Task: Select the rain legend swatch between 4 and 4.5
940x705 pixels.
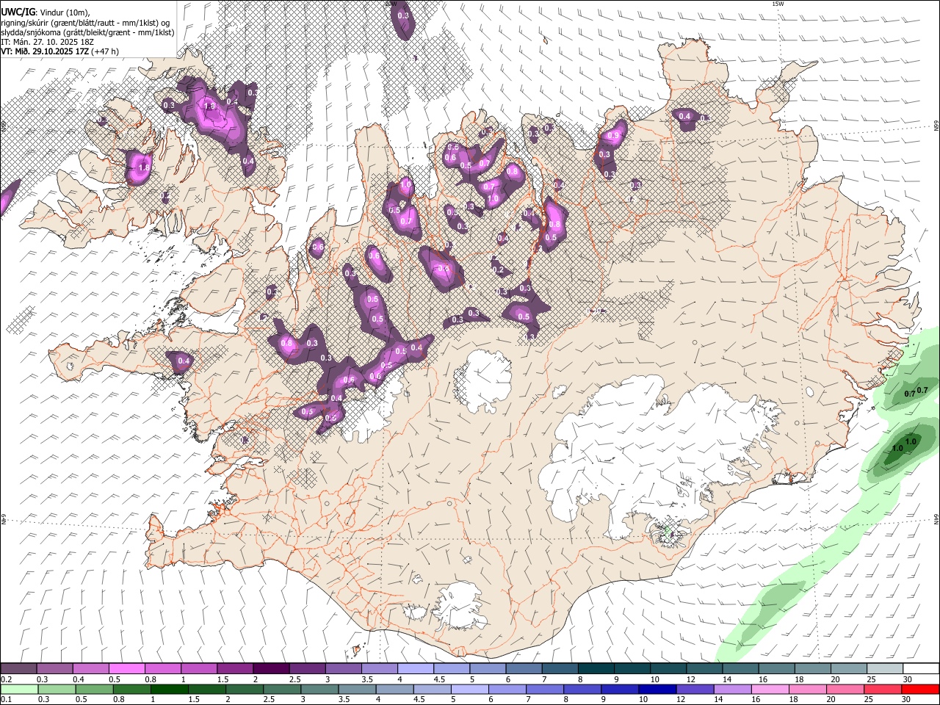Action: tap(397, 690)
